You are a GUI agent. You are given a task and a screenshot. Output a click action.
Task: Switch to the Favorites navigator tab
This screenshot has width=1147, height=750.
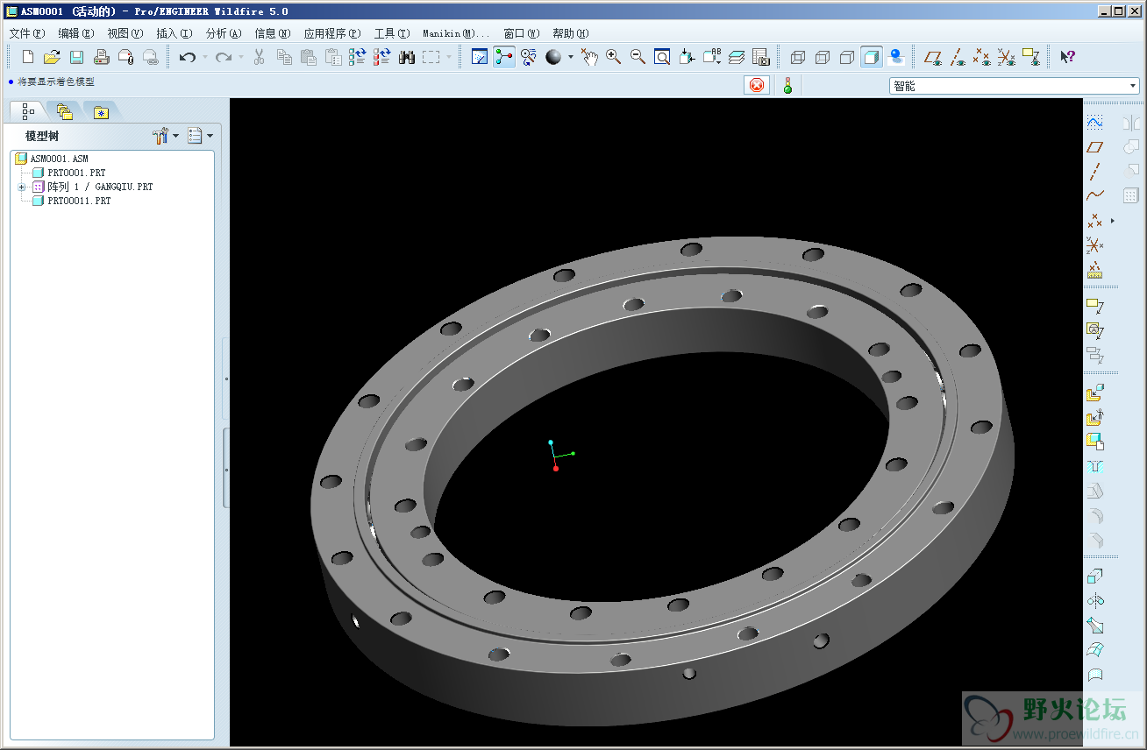[x=101, y=111]
